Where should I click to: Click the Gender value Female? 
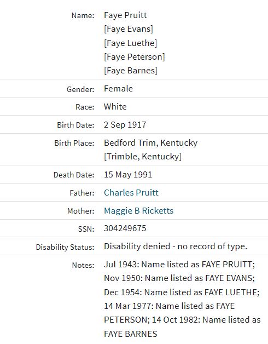coord(118,89)
